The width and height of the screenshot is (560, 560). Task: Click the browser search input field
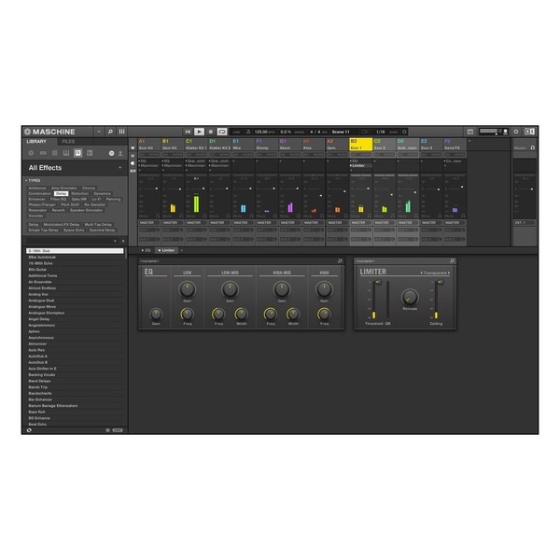(70, 241)
